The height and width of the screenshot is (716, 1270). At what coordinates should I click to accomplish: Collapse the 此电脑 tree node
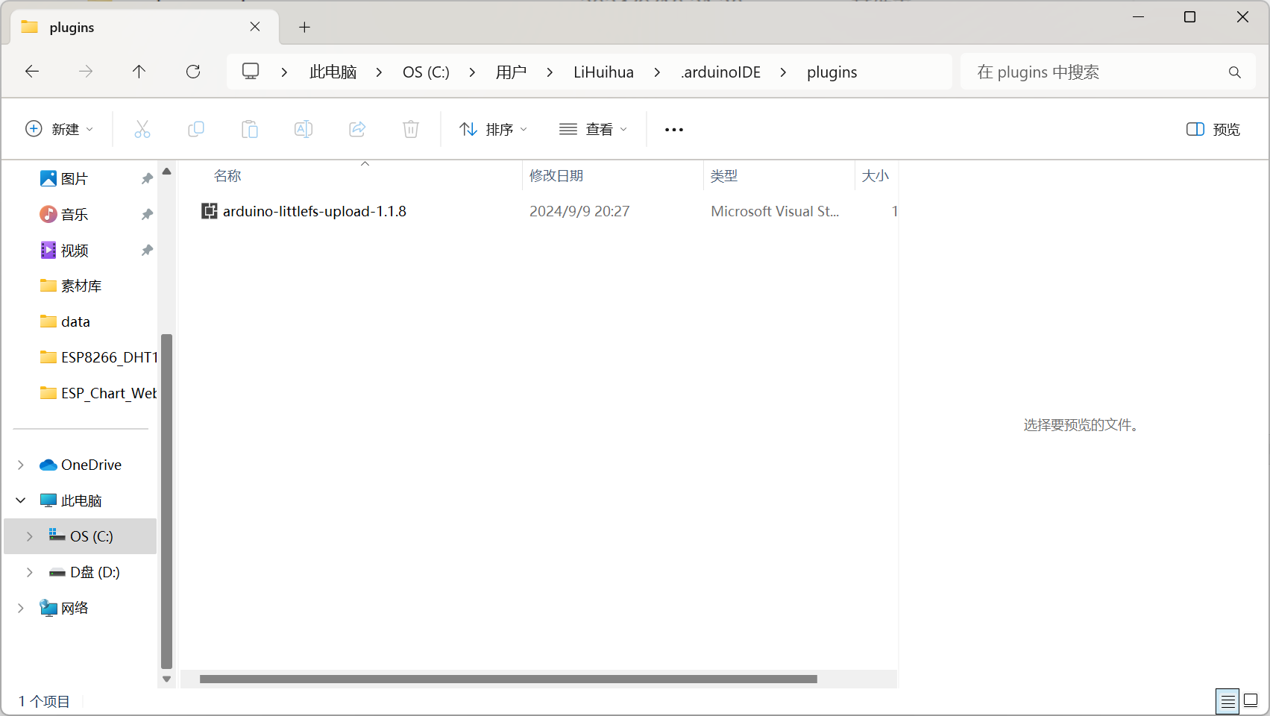pos(21,500)
